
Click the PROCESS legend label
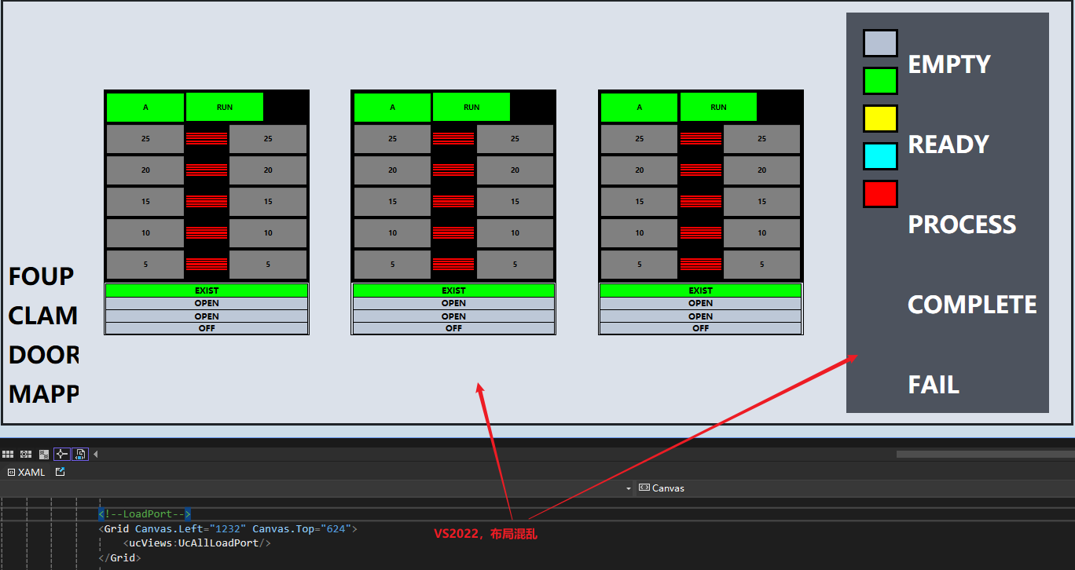(x=962, y=225)
